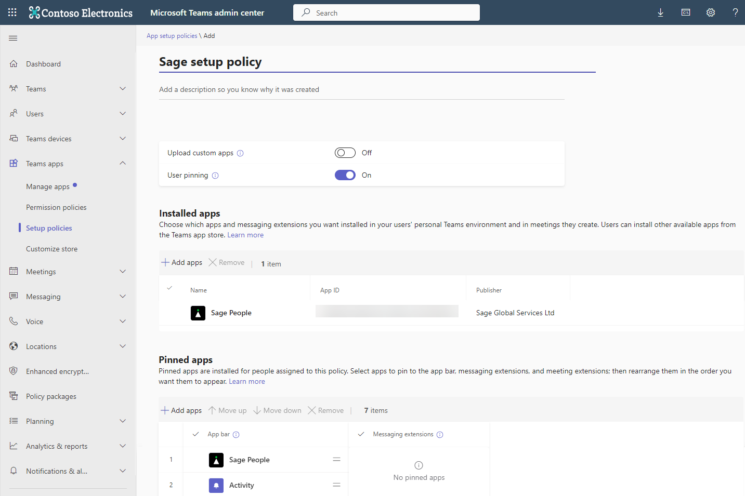The height and width of the screenshot is (496, 745).
Task: Expand the Meetings navigation section
Action: click(x=123, y=272)
